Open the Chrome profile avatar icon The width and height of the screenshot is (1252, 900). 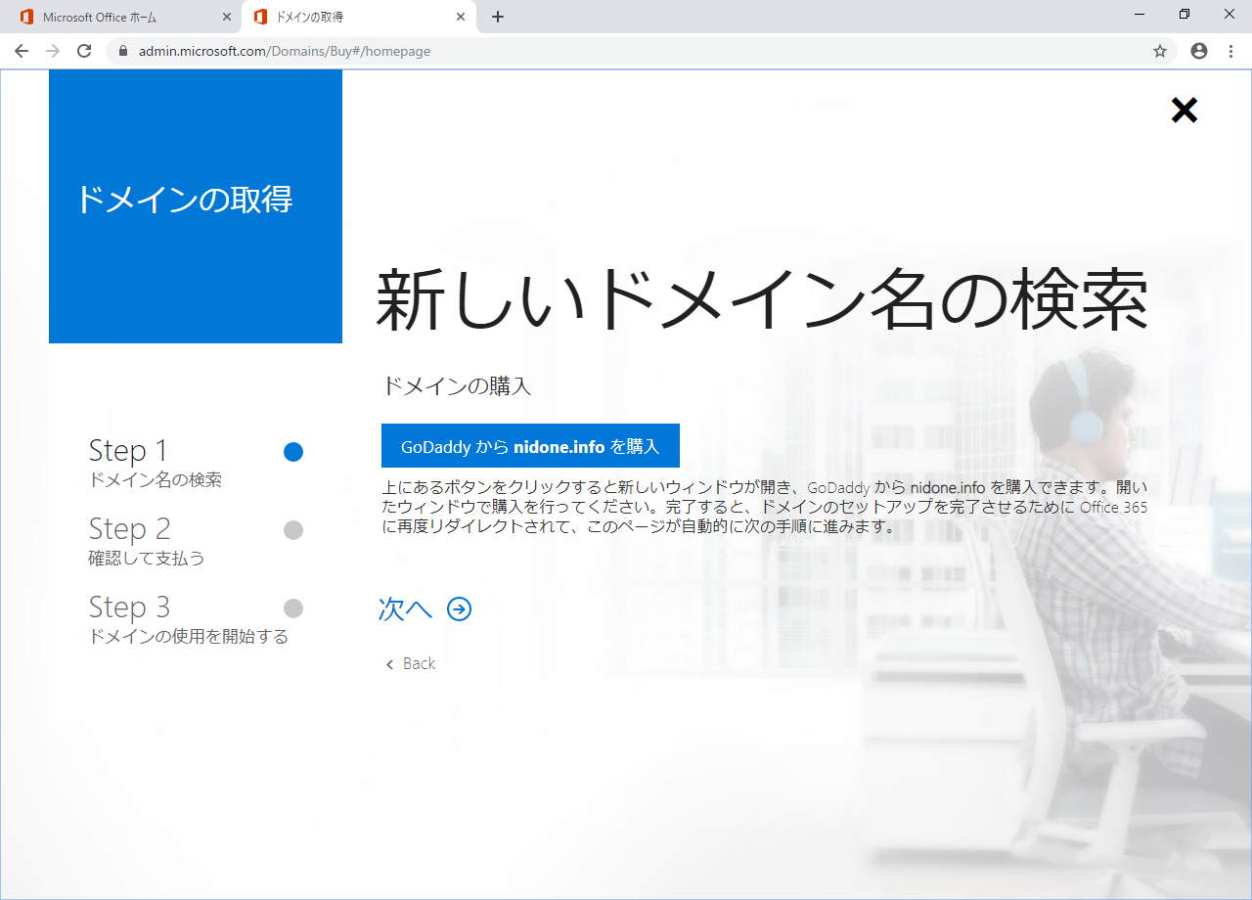coord(1199,51)
